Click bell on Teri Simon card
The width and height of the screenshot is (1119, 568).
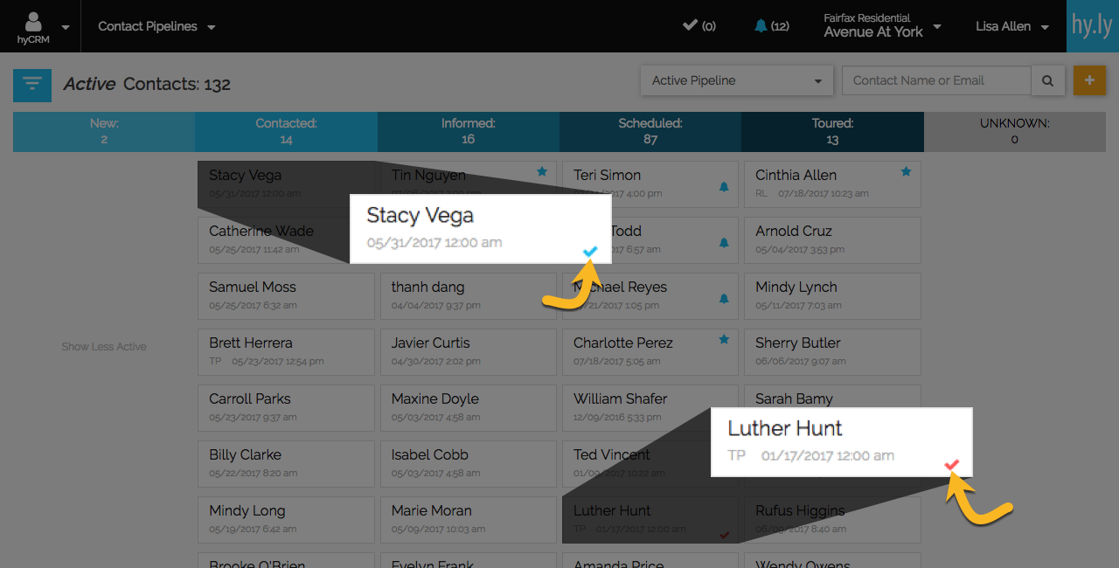tap(724, 187)
